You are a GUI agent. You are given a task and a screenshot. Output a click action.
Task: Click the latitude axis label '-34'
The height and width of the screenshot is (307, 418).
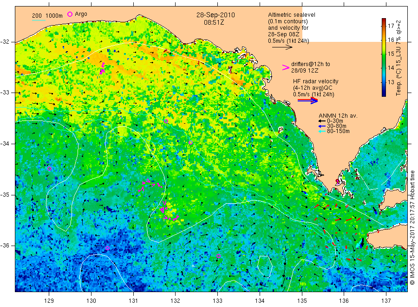pyautogui.click(x=5, y=144)
